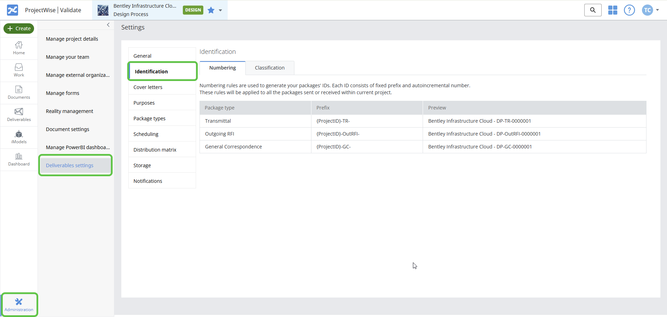
Task: Click the ProjectWise logo icon
Action: tap(12, 10)
